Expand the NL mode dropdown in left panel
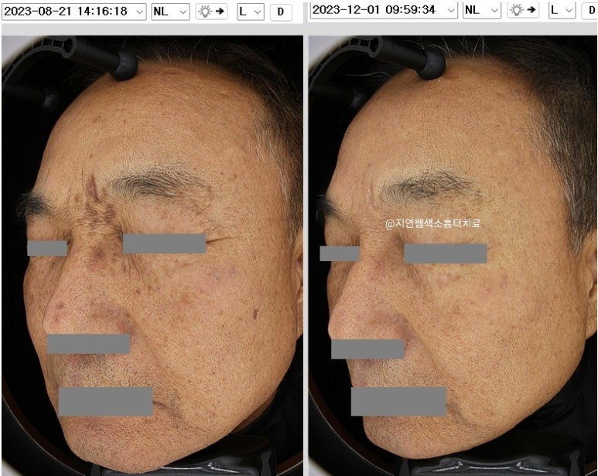Screen dimensions: 598x476 170,12
